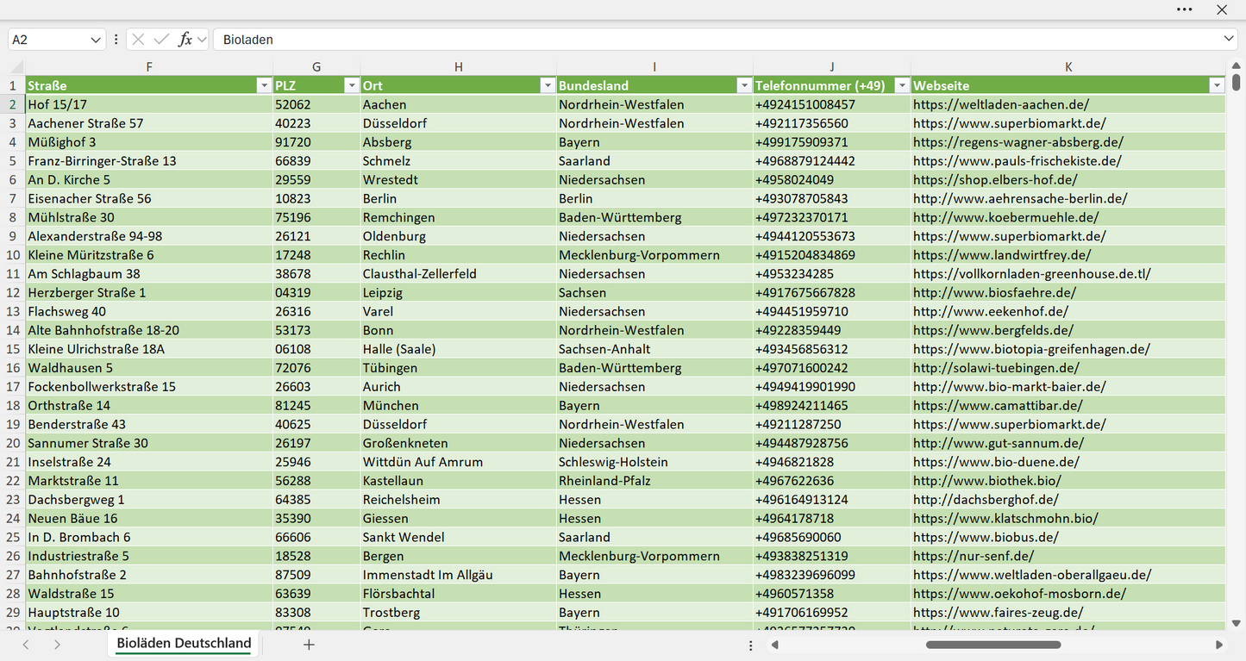Click the formula bar input showing Bioladen
This screenshot has height=661, width=1246.
(x=716, y=40)
